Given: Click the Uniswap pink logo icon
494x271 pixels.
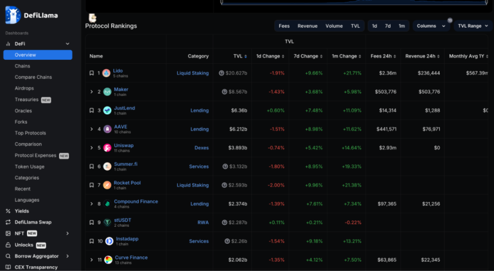Looking at the screenshot, I should click(107, 148).
